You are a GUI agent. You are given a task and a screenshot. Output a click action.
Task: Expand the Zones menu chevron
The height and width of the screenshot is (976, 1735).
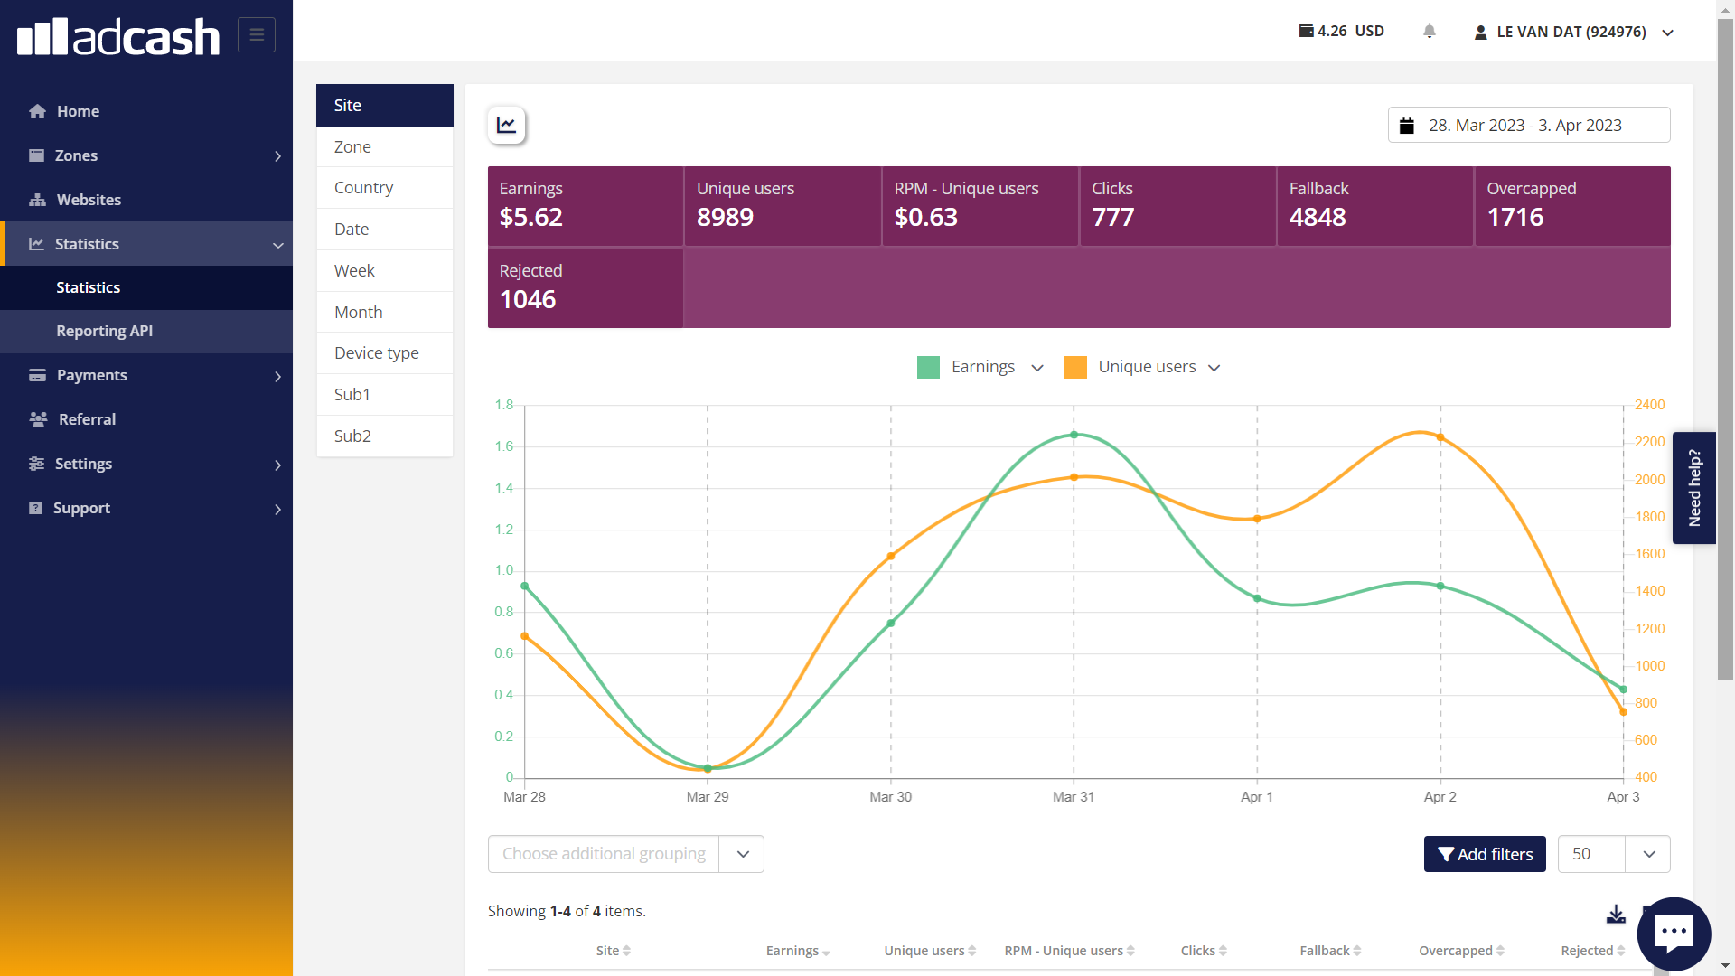pos(277,156)
